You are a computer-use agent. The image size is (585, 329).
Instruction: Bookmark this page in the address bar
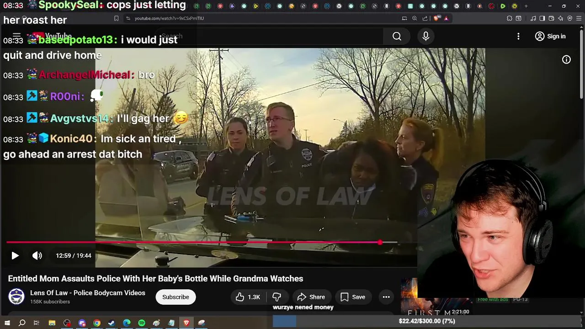[x=116, y=18]
